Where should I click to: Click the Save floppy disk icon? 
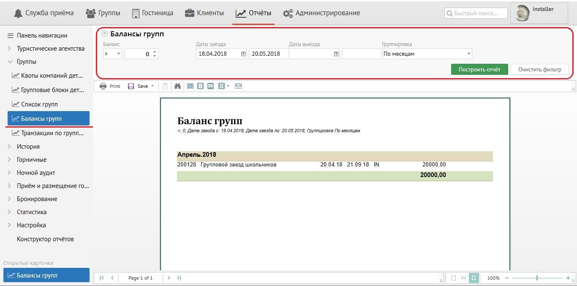tap(131, 86)
